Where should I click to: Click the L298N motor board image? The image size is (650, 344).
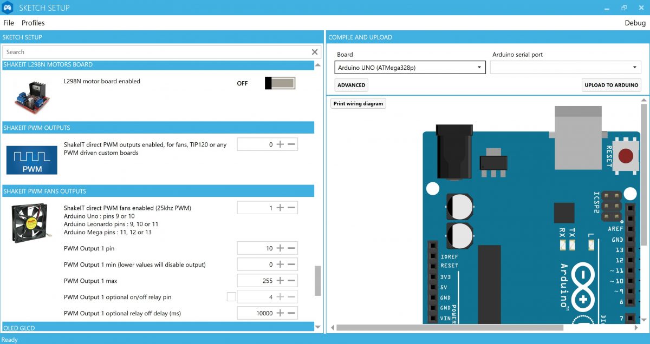pos(31,96)
